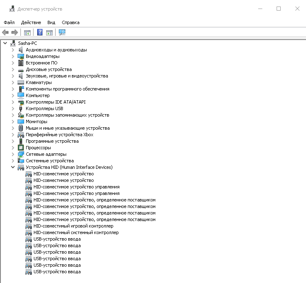Viewport: 306px width, 283px height.
Task: Click the Программные устройства icon
Action: [x=21, y=141]
